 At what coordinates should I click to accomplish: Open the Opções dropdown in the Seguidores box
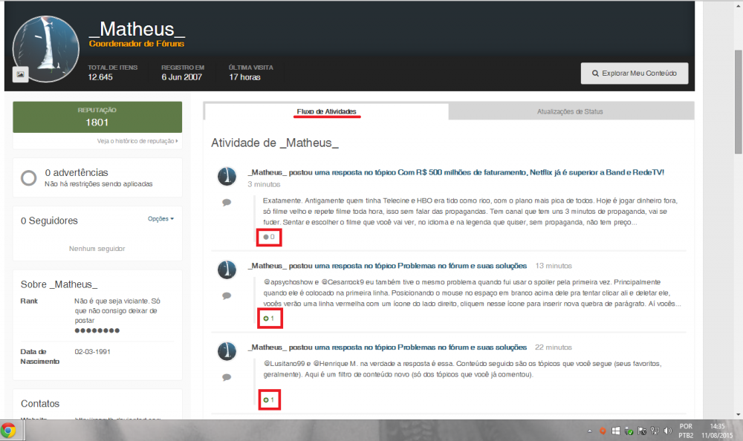(160, 219)
